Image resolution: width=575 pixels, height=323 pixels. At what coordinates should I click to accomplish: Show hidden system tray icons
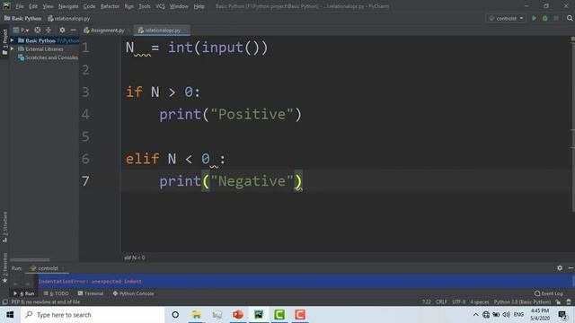click(475, 315)
